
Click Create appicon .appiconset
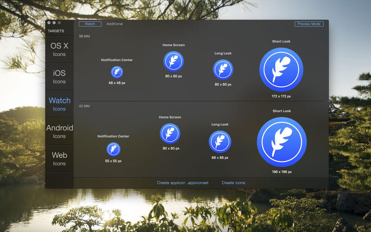click(x=183, y=183)
